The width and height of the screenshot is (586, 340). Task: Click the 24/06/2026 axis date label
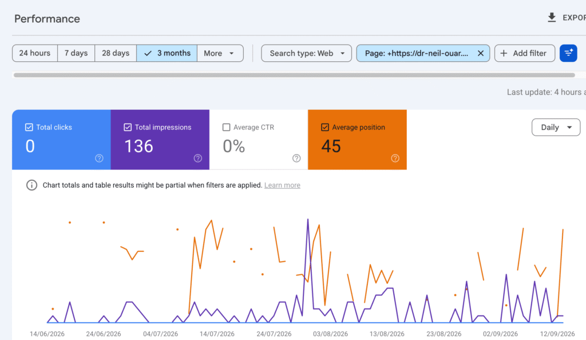tap(104, 334)
